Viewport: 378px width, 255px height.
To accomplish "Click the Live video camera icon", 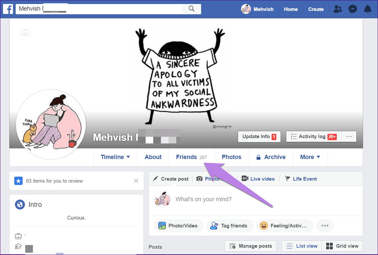I will [245, 178].
